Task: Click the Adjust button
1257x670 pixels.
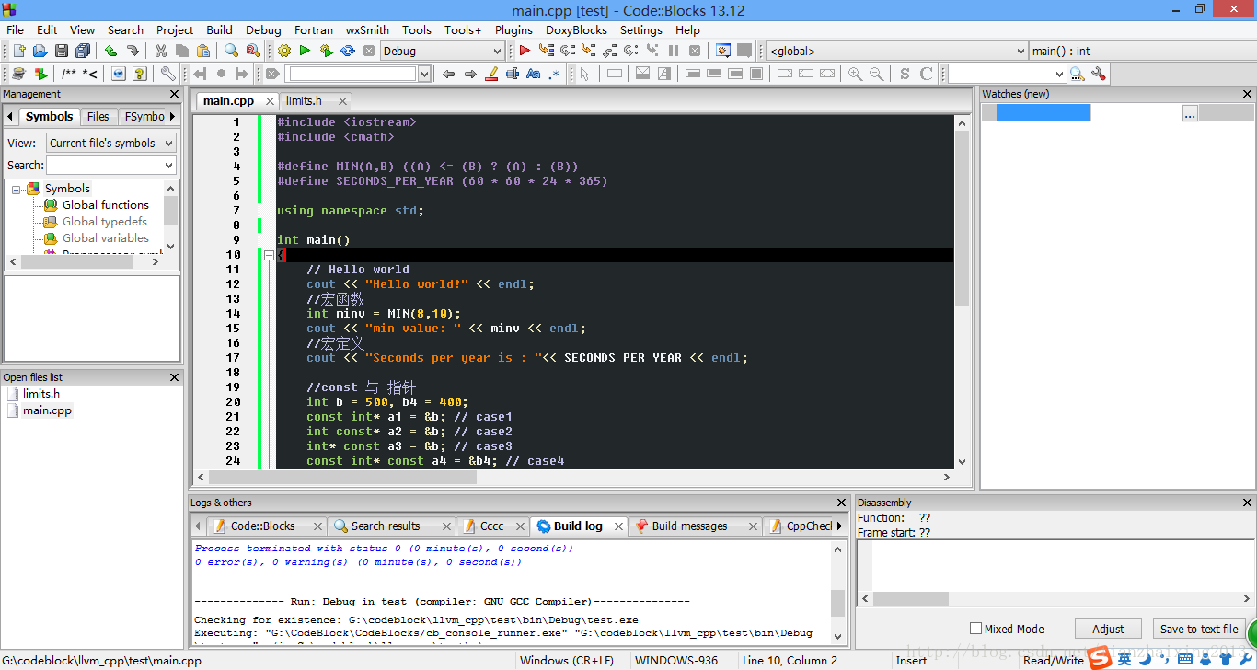Action: tap(1108, 629)
